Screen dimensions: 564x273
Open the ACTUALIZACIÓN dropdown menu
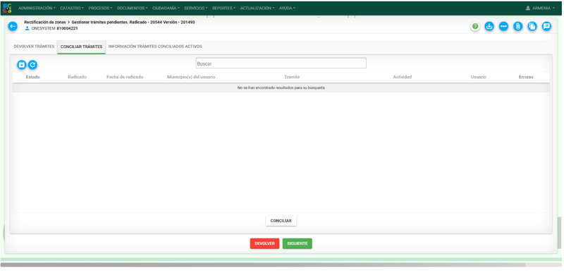[x=257, y=8]
